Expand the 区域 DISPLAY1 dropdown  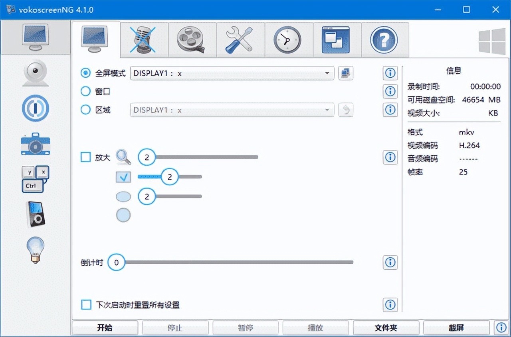click(232, 110)
